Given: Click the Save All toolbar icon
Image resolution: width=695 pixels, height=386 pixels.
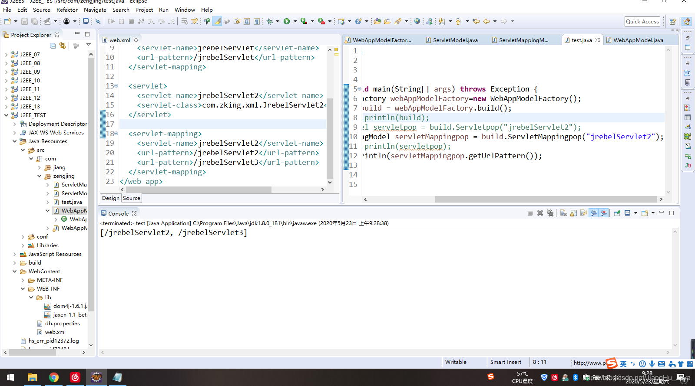Looking at the screenshot, I should [34, 21].
